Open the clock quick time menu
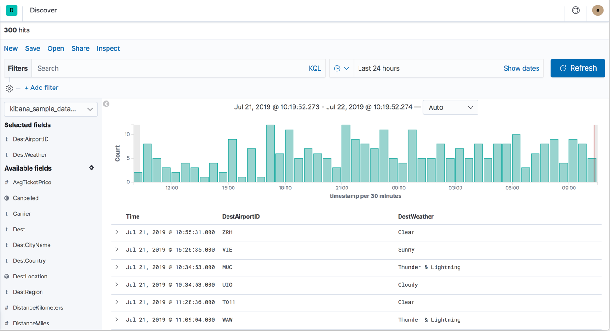 click(341, 68)
